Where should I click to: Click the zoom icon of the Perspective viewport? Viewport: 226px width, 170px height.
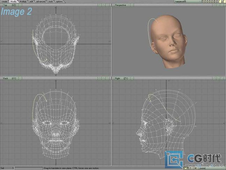tap(222, 5)
